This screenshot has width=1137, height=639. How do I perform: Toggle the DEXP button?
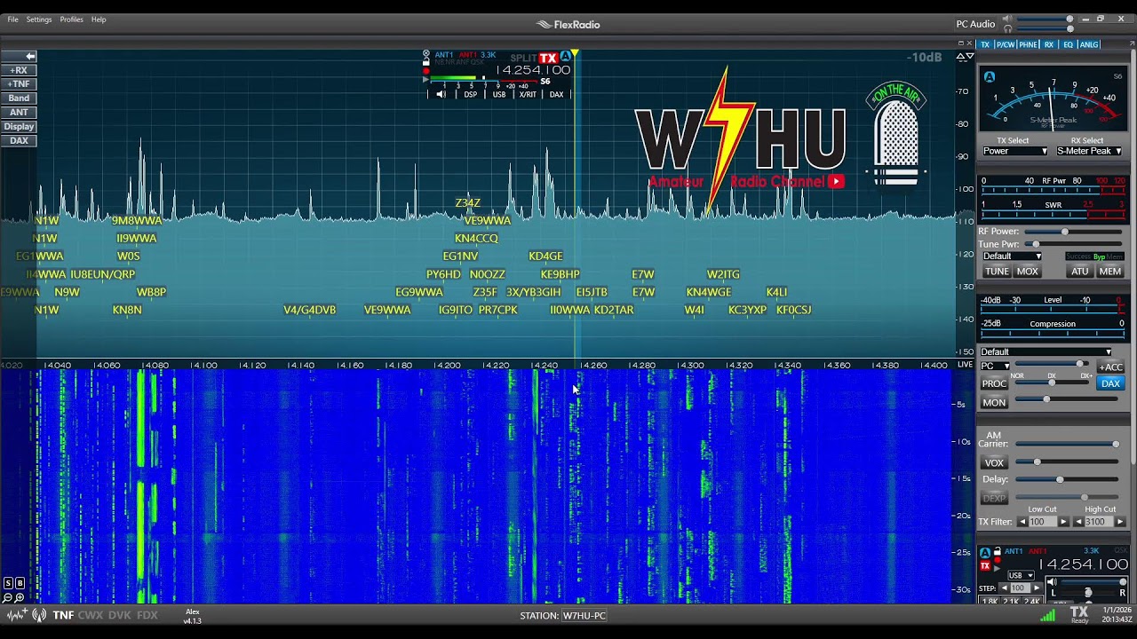coord(994,499)
